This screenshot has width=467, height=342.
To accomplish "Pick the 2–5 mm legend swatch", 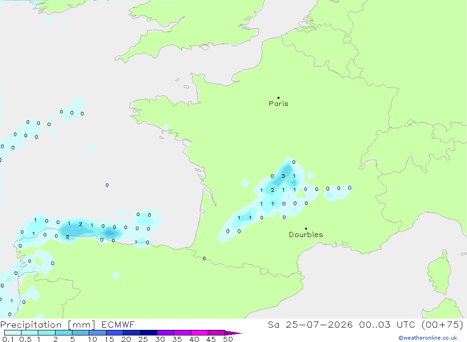I will point(64,333).
